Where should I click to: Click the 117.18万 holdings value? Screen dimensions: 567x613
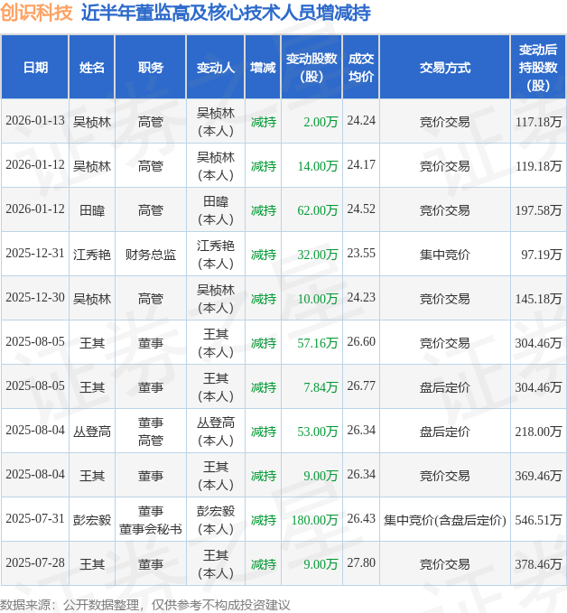click(538, 122)
